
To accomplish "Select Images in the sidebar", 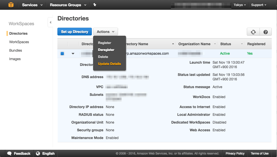I will coord(15,59).
